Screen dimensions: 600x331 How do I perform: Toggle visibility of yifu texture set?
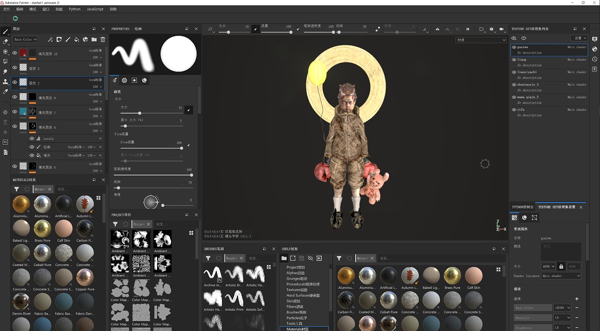click(x=514, y=109)
